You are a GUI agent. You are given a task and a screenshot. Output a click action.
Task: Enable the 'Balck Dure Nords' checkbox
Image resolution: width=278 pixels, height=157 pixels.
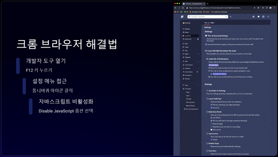pyautogui.click(x=207, y=112)
